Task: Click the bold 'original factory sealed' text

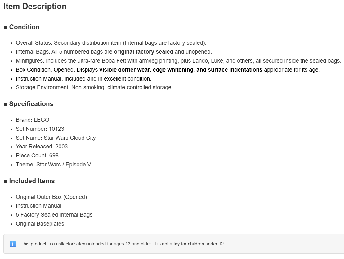Action: click(x=144, y=52)
